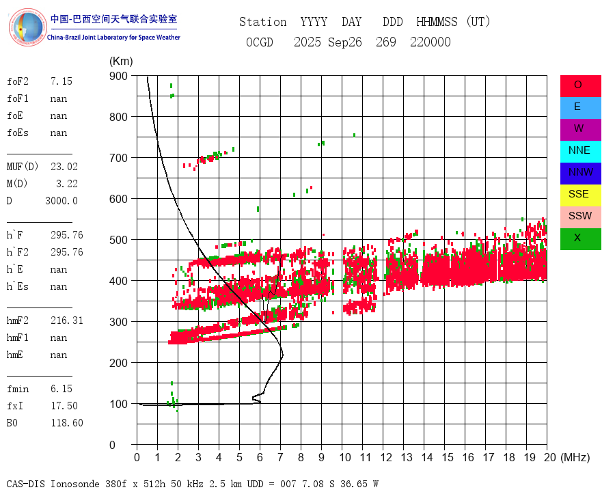Click the China-Brazil Joint Laboratory globe logo
615x492 pixels.
click(x=28, y=27)
